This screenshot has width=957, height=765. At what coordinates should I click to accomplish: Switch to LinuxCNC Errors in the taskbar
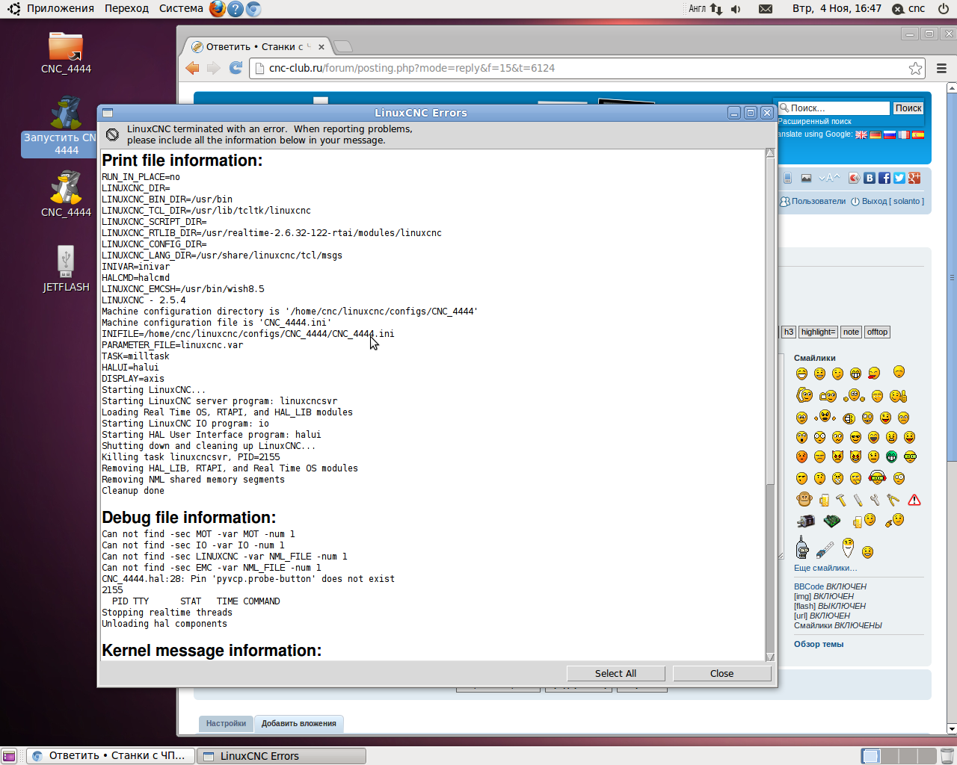click(x=281, y=756)
